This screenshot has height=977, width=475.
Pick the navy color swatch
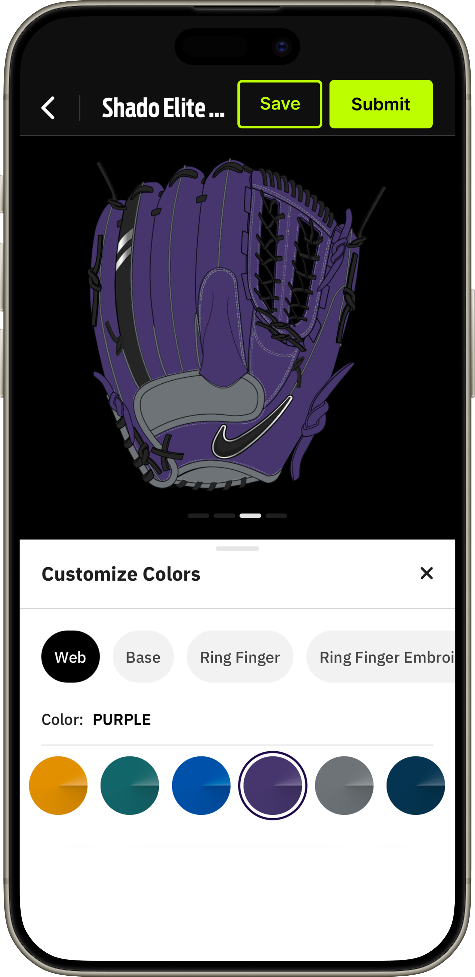click(x=416, y=785)
